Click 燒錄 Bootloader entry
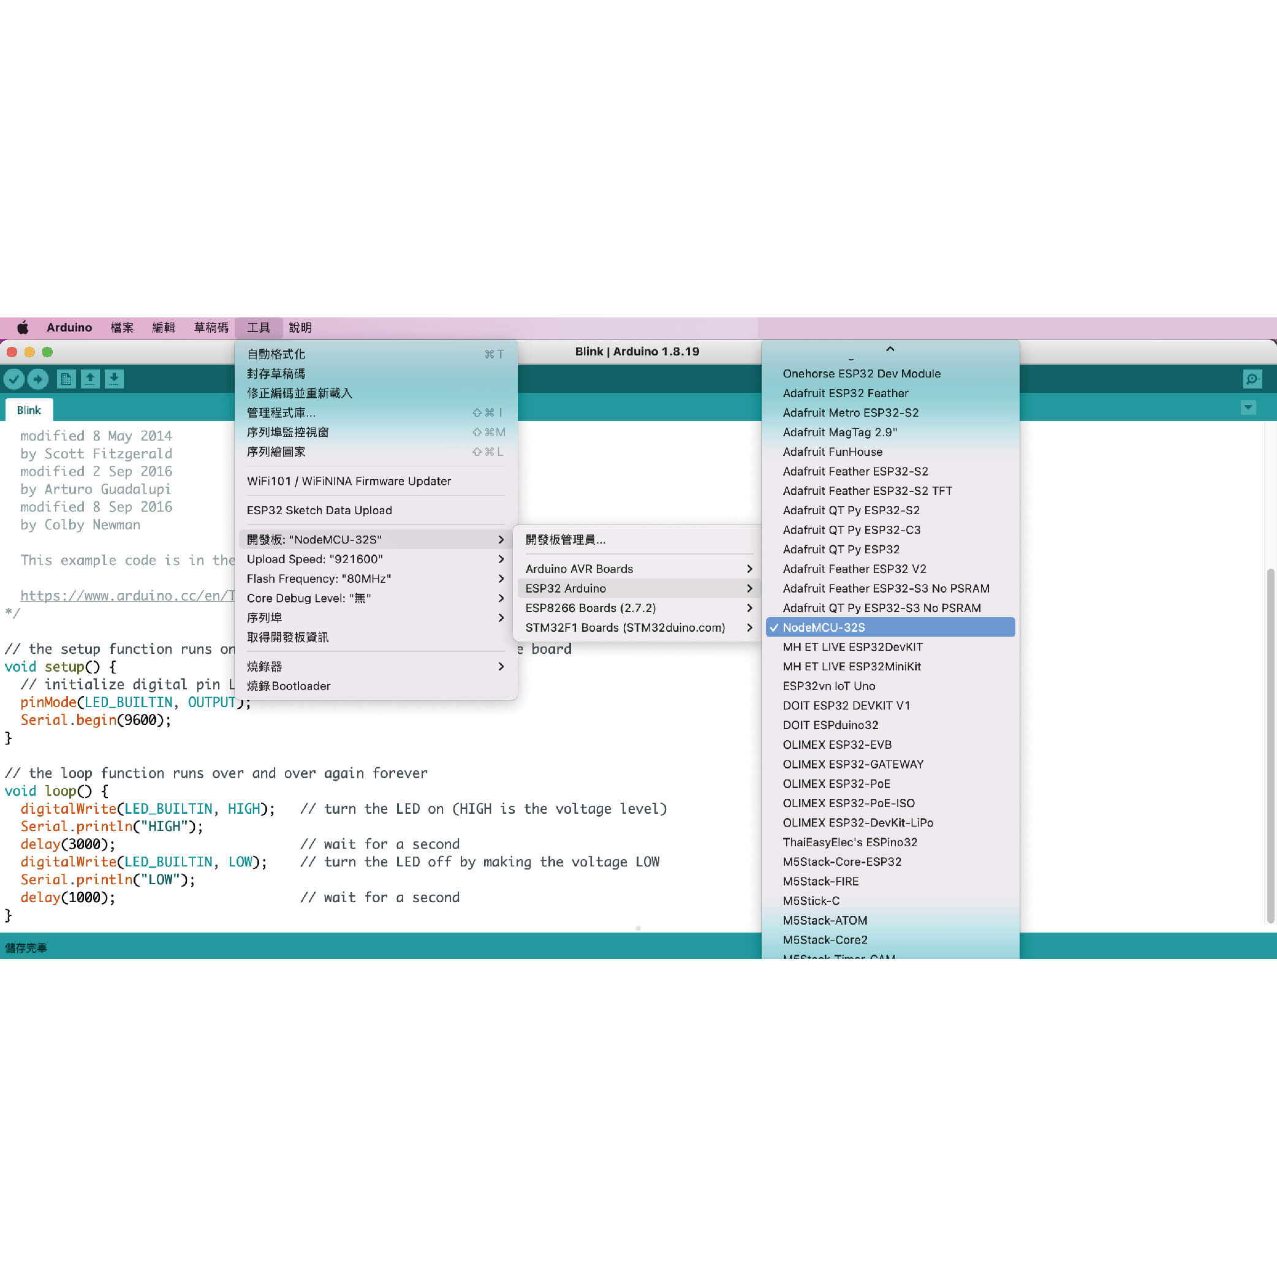 coord(375,686)
